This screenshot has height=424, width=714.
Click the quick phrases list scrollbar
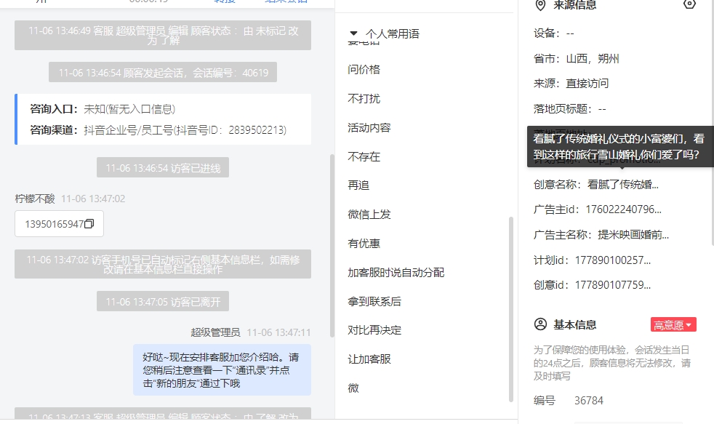pyautogui.click(x=511, y=310)
